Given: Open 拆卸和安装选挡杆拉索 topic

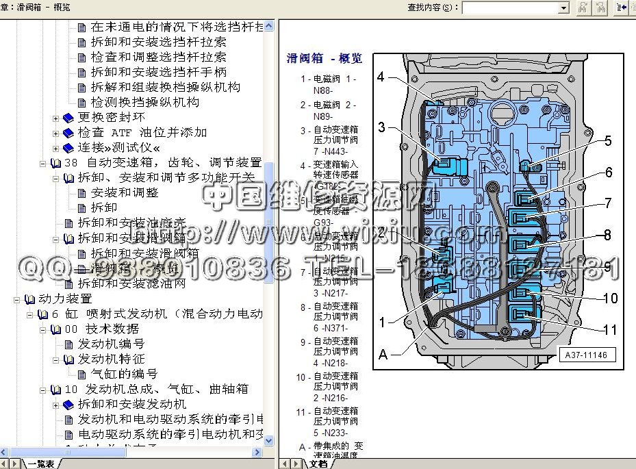Looking at the screenshot, I should coord(158,42).
